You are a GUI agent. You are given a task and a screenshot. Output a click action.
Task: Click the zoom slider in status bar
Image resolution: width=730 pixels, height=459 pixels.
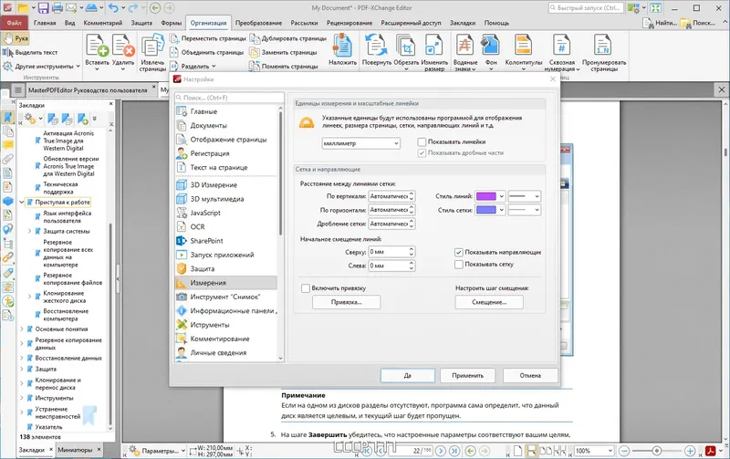657,451
